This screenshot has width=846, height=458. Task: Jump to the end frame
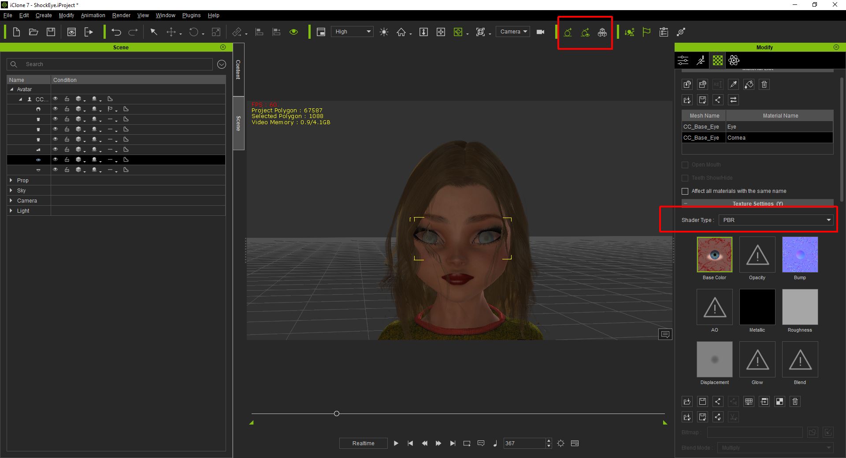click(453, 443)
